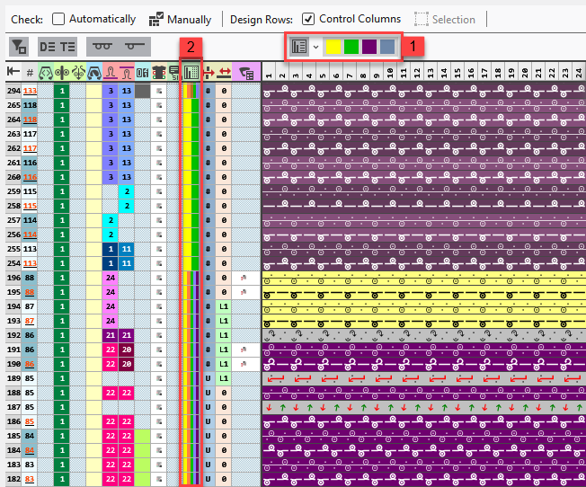Click the collapse-to-left arrow column header
The image size is (586, 487).
(x=13, y=73)
